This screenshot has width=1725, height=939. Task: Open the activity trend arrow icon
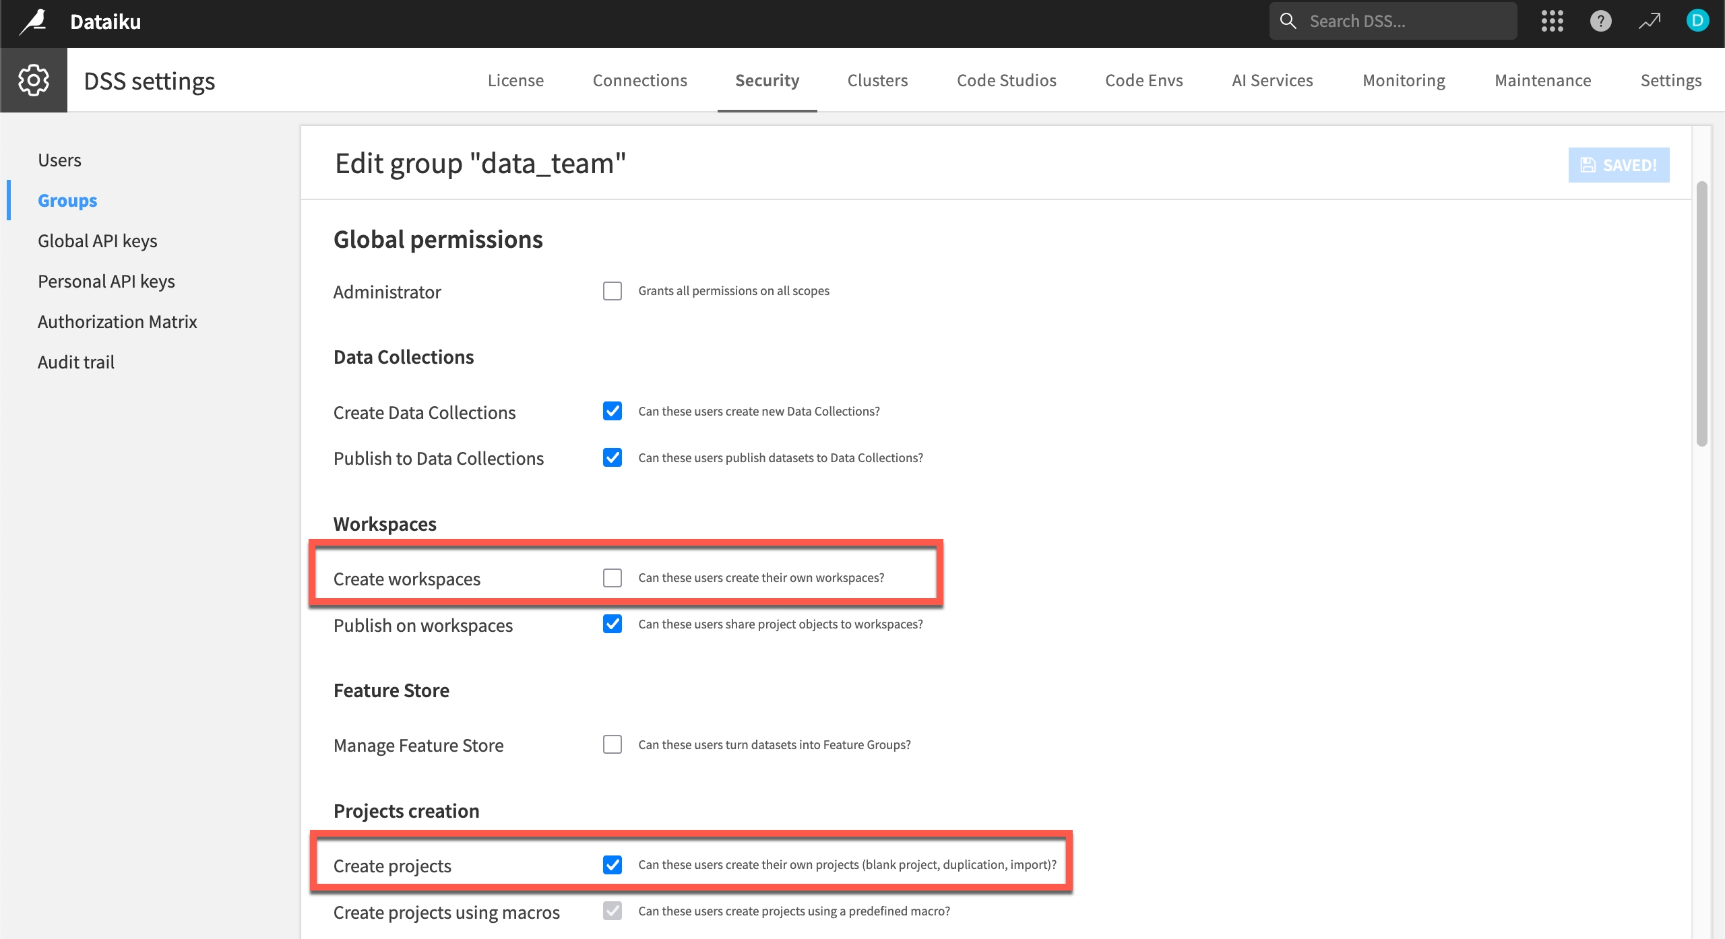(x=1650, y=21)
